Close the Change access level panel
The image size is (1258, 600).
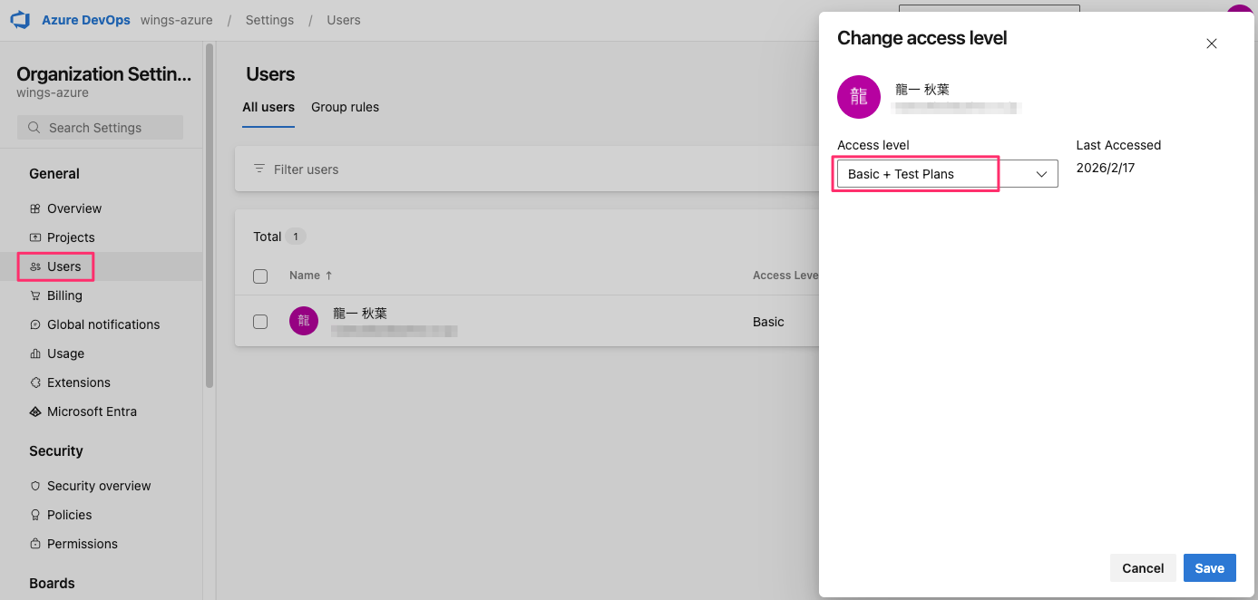point(1211,44)
